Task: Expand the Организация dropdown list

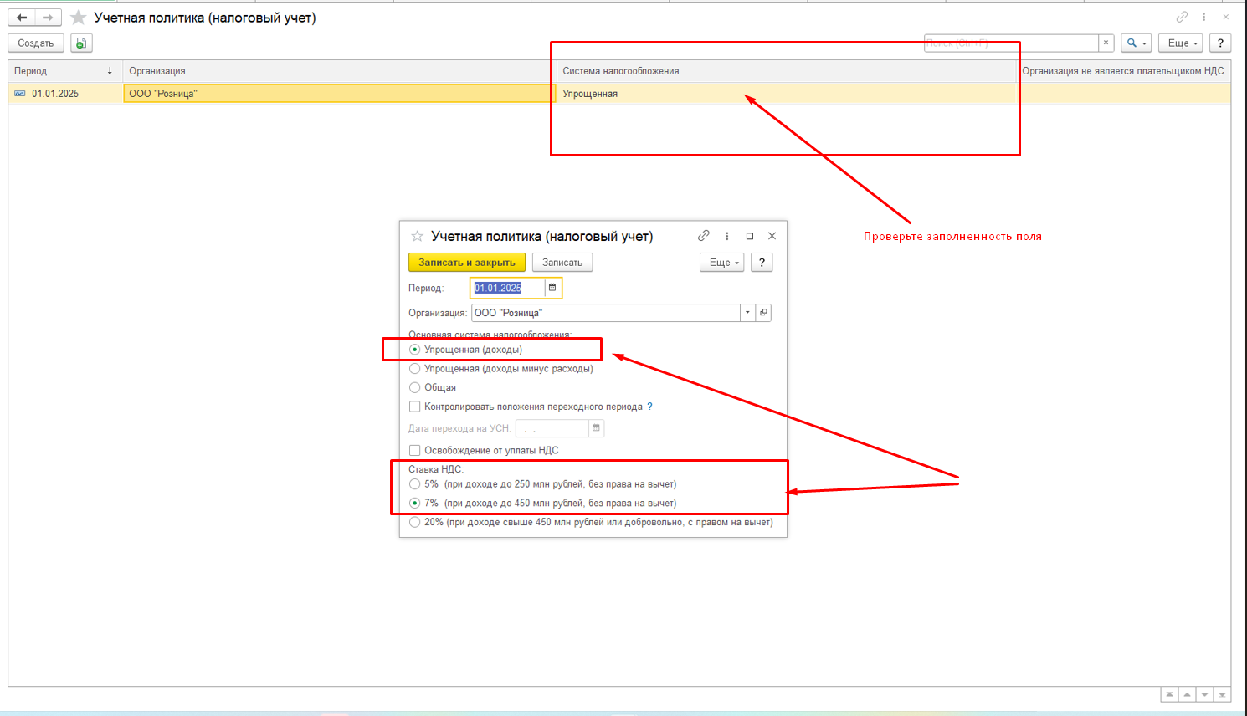Action: coord(747,313)
